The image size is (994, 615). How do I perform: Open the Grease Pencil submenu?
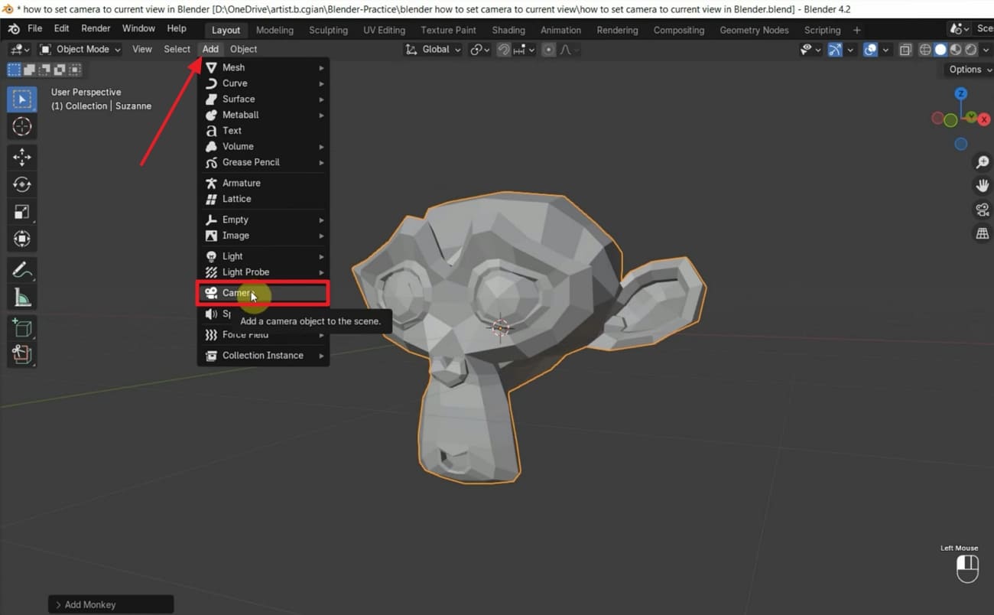(265, 162)
